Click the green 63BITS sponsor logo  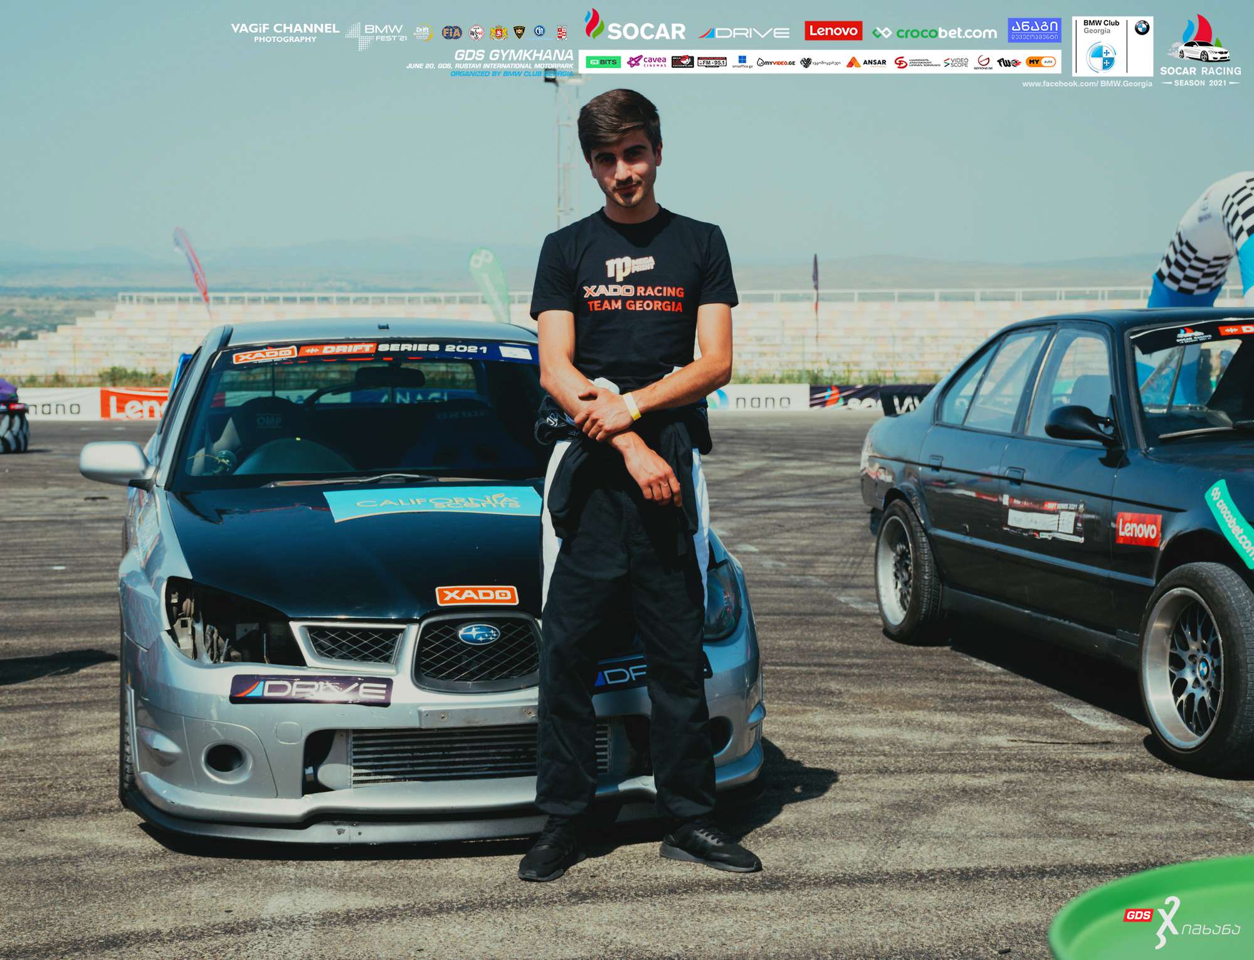click(603, 62)
